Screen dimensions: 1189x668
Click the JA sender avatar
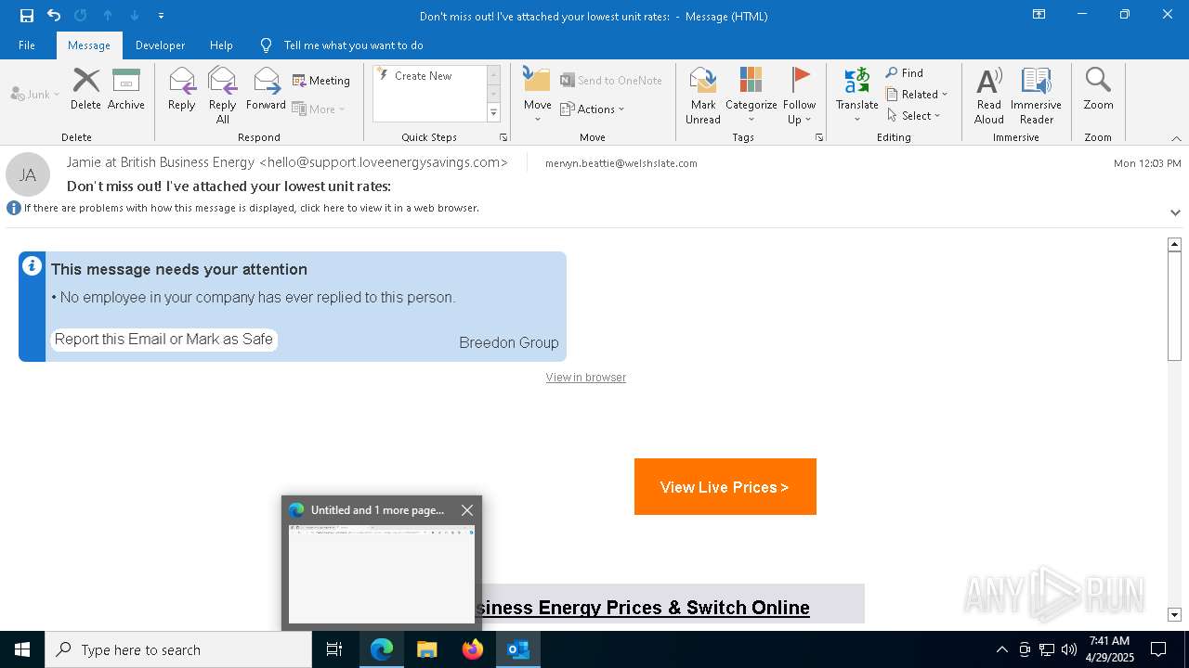[28, 174]
